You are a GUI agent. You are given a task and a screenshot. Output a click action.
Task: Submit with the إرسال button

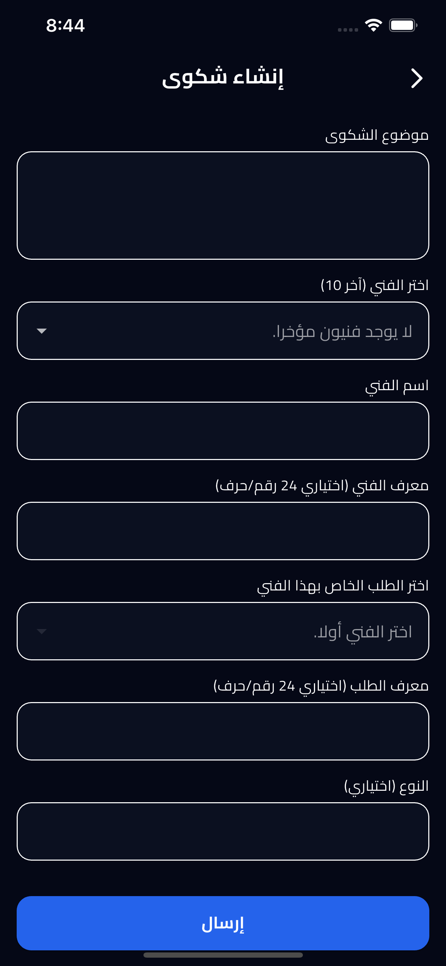[223, 923]
